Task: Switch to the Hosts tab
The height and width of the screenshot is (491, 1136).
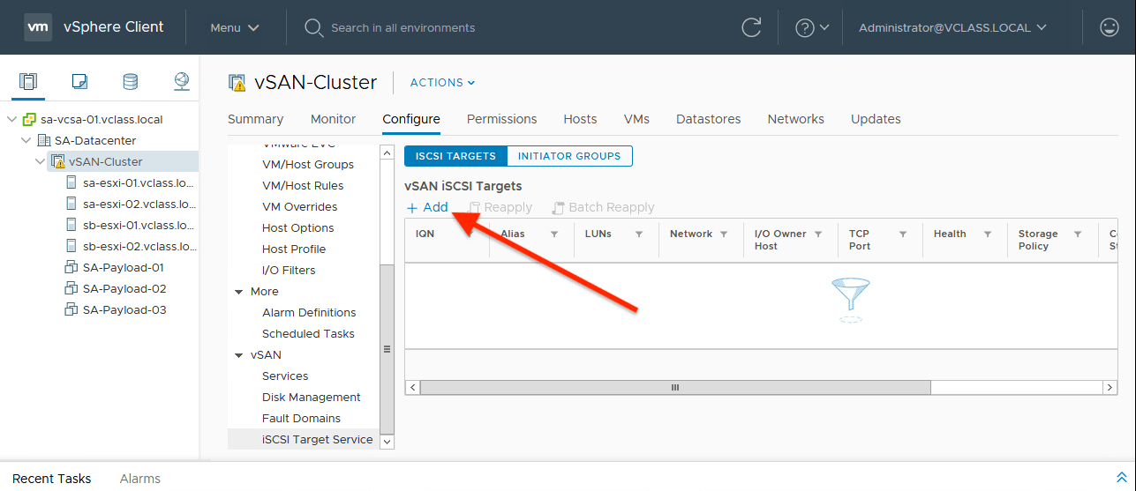Action: click(580, 119)
